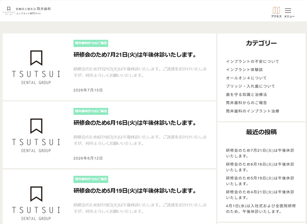Click excerpt text of the 5月19日 post
Viewport: 307px width, 224px height.
point(140,208)
